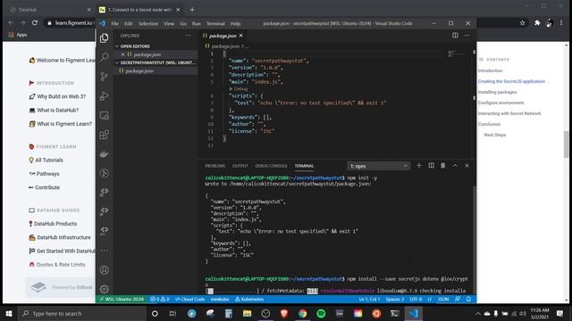Click the feedback icon in status bar
Screen dimensions: 572x321
point(458,300)
